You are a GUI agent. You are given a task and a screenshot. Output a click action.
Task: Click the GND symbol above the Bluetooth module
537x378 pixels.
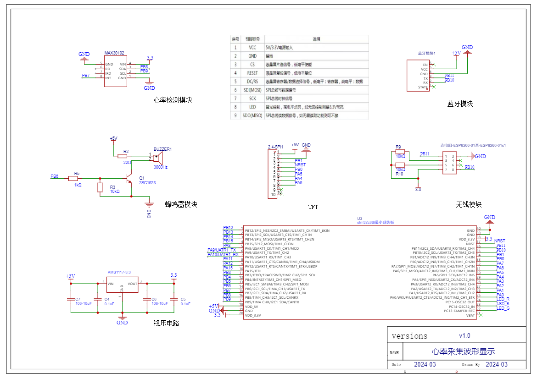coord(467,49)
